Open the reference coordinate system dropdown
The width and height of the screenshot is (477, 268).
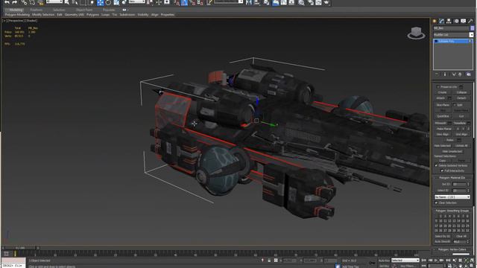[x=137, y=1]
